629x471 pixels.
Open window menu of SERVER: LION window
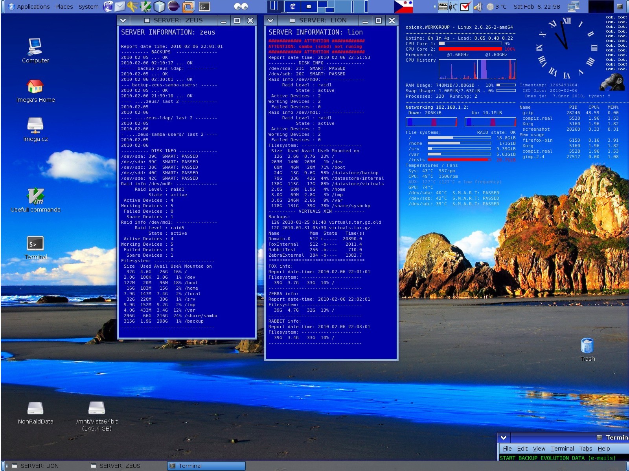(x=270, y=20)
